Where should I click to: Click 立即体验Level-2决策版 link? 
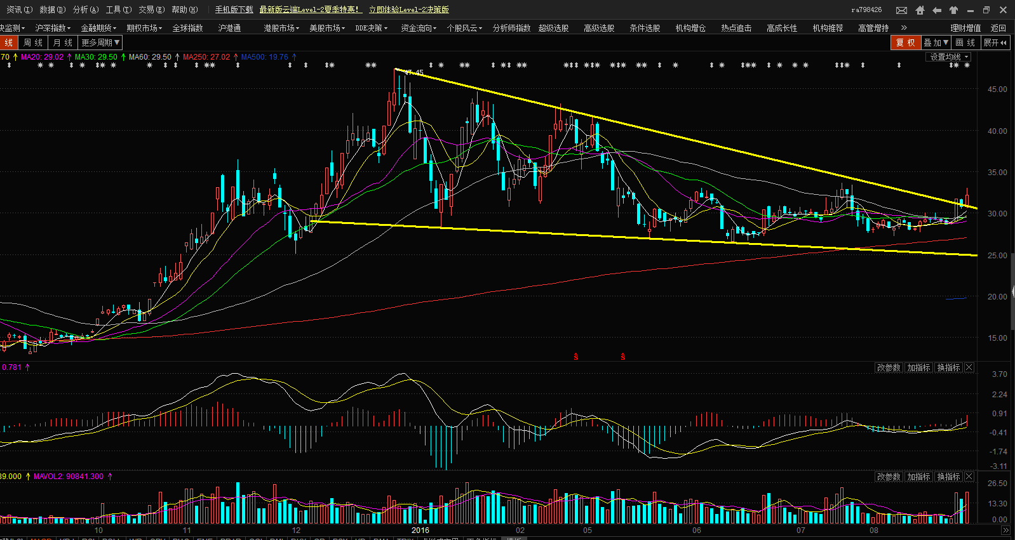click(x=409, y=10)
